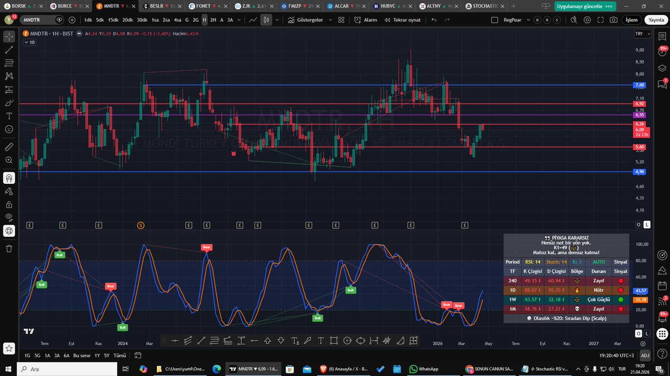Open the 19:20:40 UTC+3 timezone menu
This screenshot has height=376, width=670.
point(616,355)
